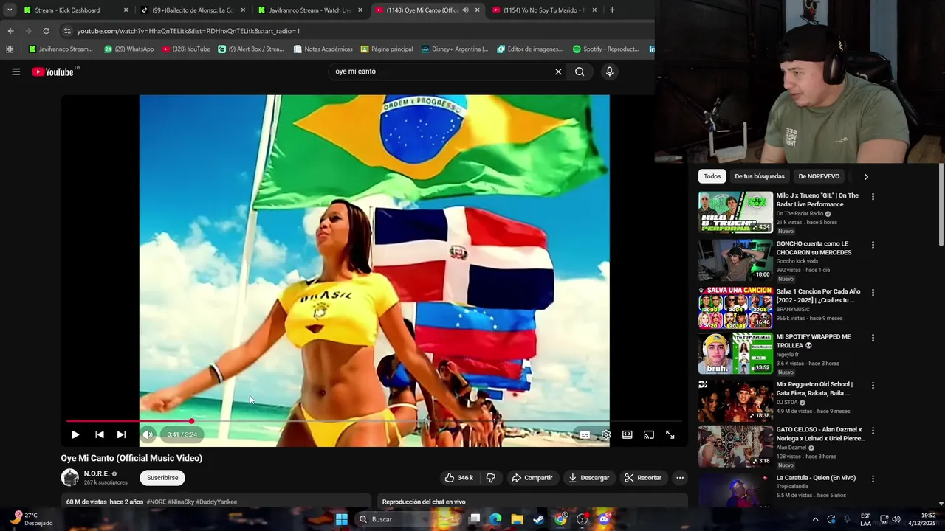Image resolution: width=945 pixels, height=531 pixels.
Task: Open GONCHO cuenta como LE CHOCARON thumbnail
Action: 735,260
